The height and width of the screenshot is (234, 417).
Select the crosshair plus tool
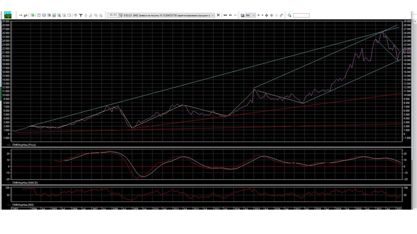click(259, 15)
